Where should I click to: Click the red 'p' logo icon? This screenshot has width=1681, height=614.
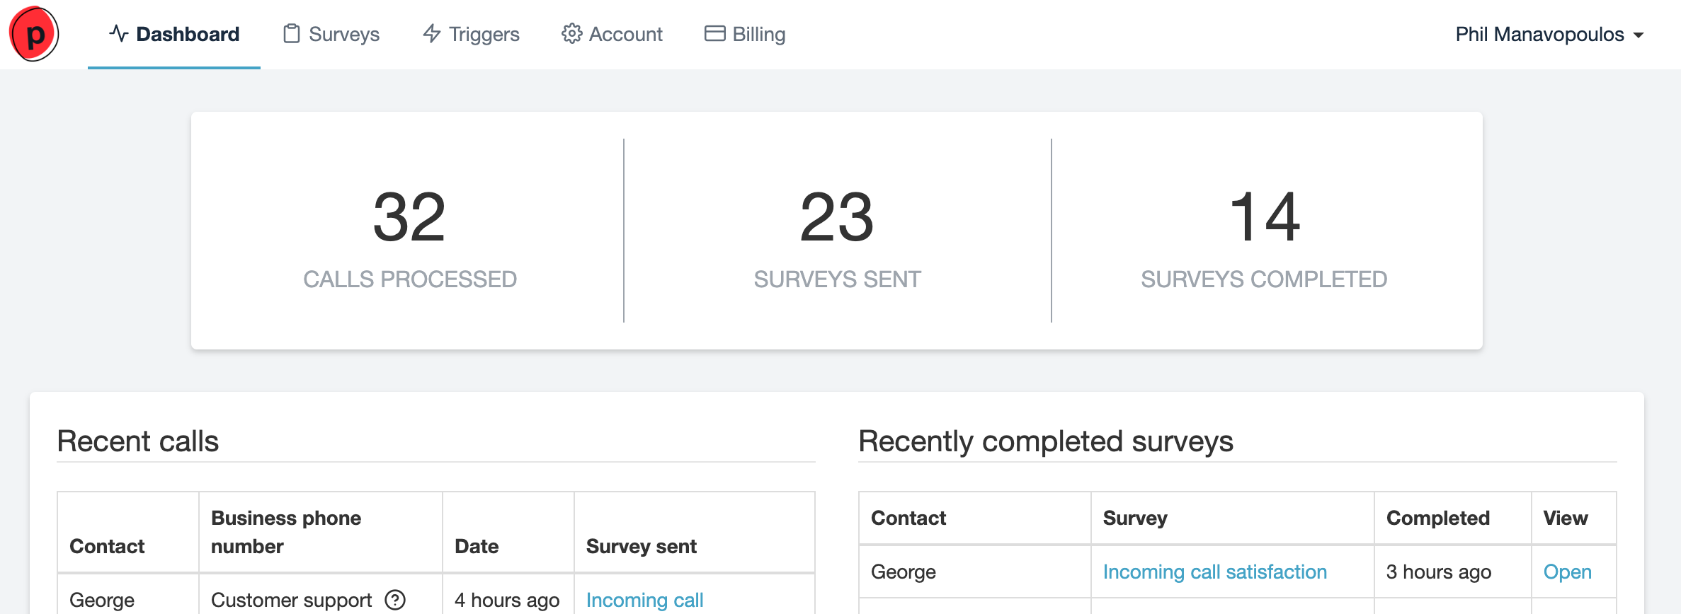pyautogui.click(x=33, y=34)
